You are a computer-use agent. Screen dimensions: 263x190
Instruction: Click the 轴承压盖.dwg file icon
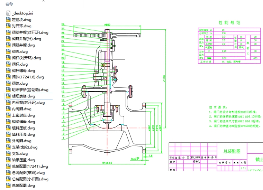pos(8,160)
